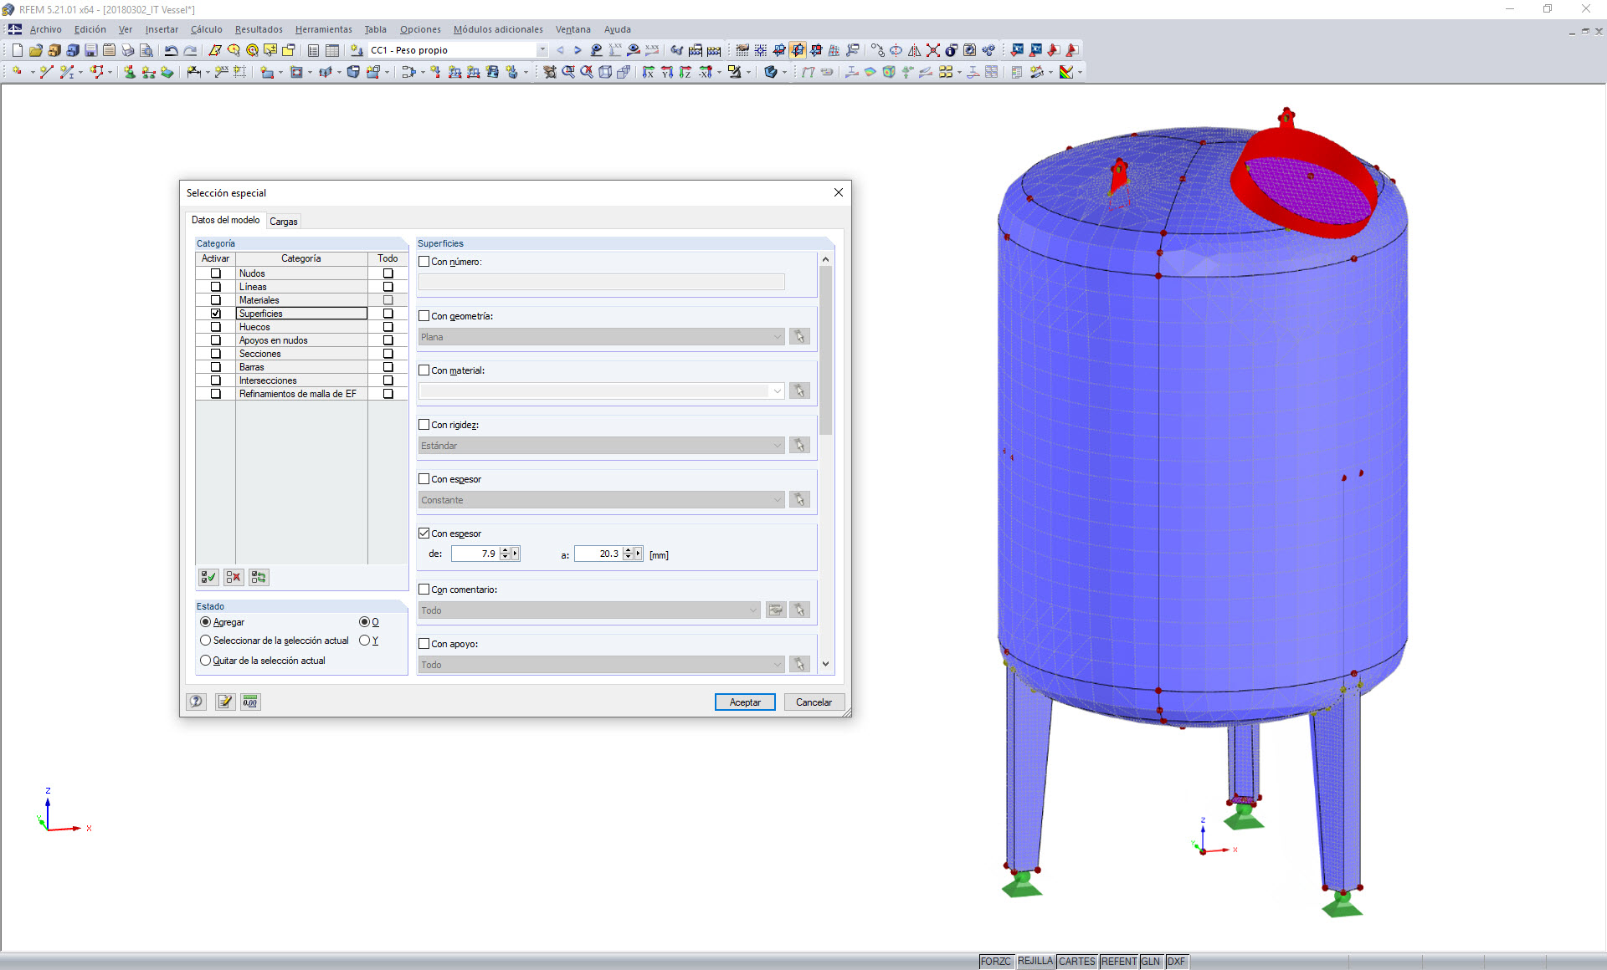Image resolution: width=1607 pixels, height=970 pixels.
Task: Enable the Con número checkbox
Action: click(x=424, y=262)
